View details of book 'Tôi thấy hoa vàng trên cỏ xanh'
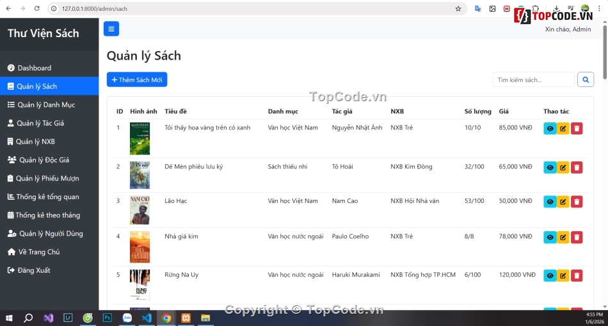 tap(550, 129)
